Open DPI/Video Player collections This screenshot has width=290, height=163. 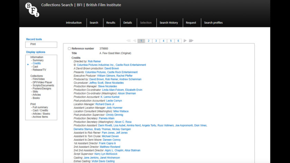(42, 82)
